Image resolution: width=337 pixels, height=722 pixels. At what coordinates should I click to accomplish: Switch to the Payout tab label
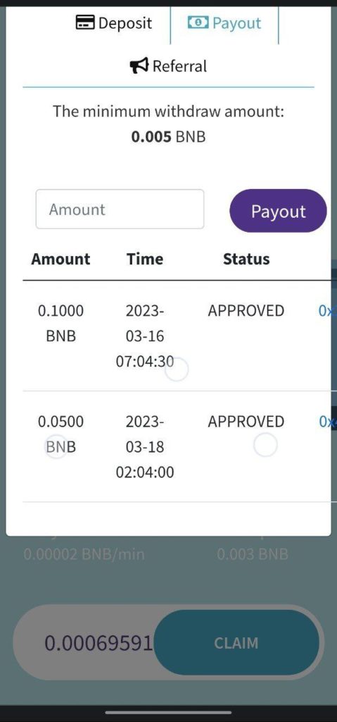236,23
